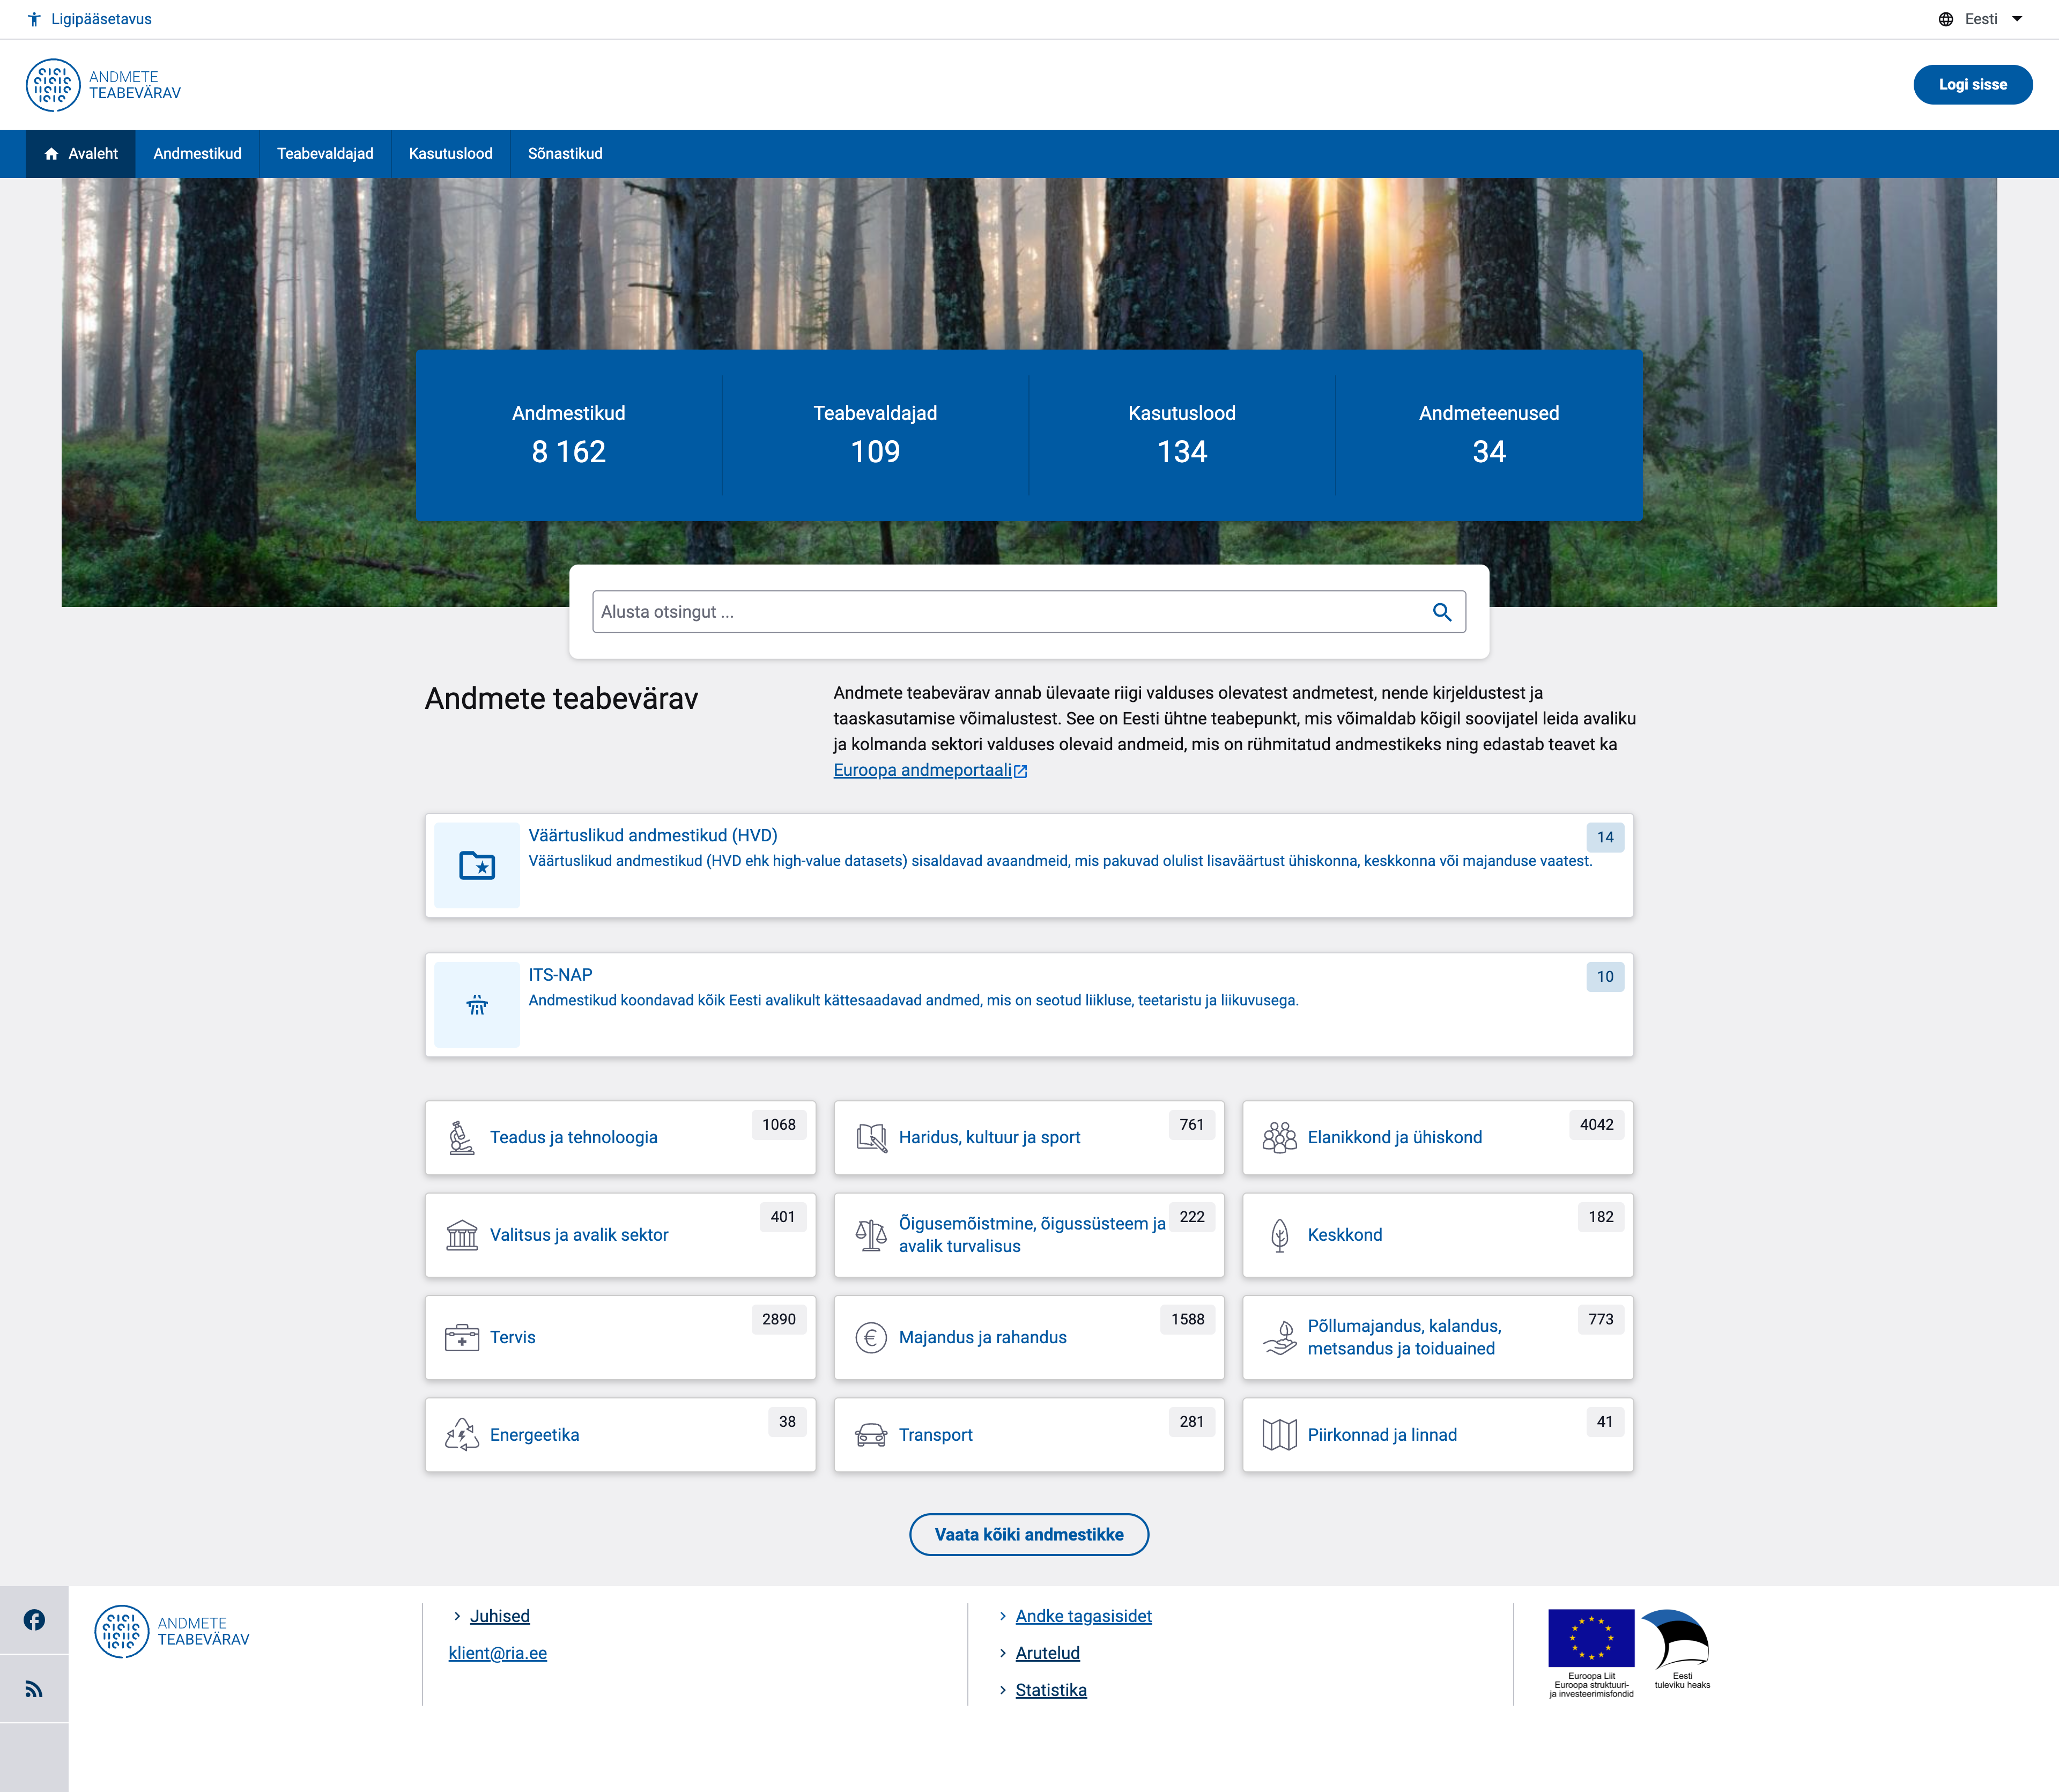Click the search magnifier icon
This screenshot has height=1792, width=2059.
tap(1441, 612)
